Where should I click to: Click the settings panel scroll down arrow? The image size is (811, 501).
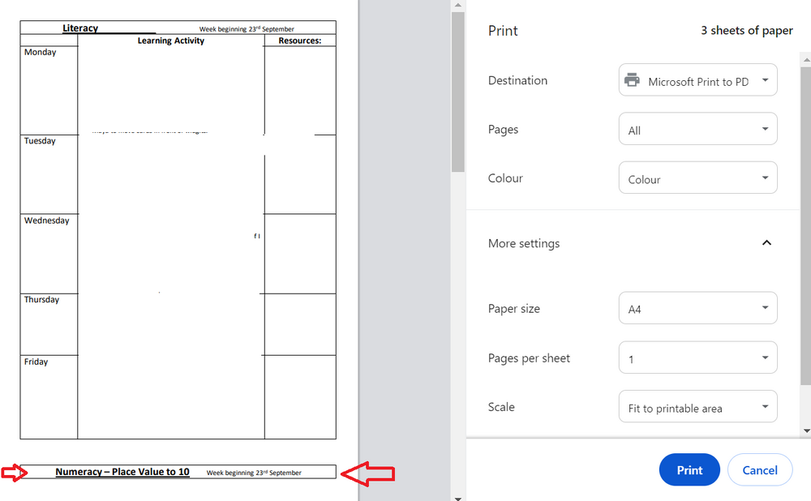[x=806, y=430]
